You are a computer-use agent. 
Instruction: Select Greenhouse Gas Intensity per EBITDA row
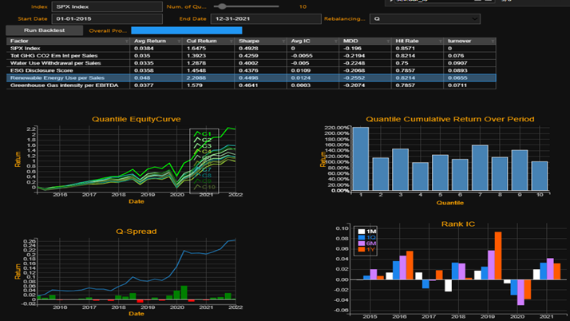tap(68, 85)
